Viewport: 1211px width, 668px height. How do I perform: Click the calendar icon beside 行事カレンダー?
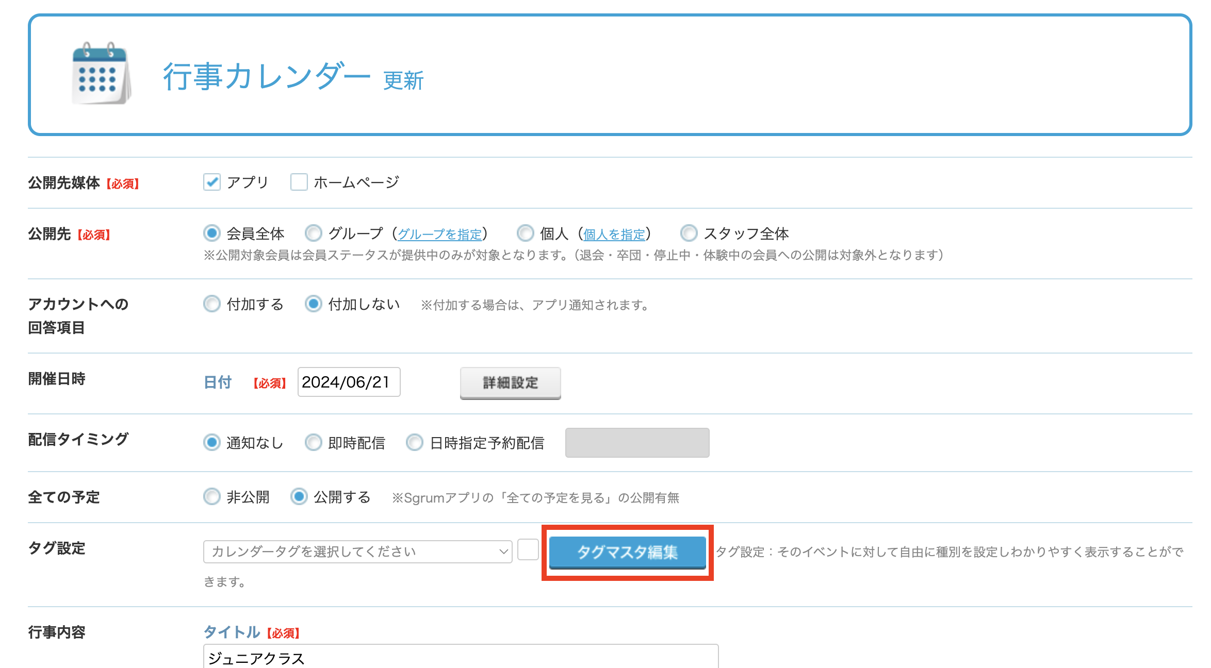[x=102, y=74]
